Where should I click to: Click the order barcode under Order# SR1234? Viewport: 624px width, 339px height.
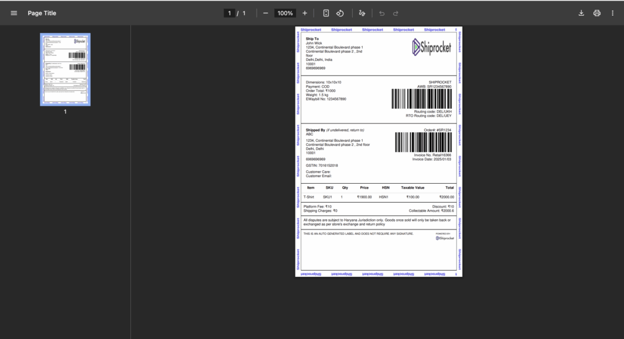coord(424,142)
